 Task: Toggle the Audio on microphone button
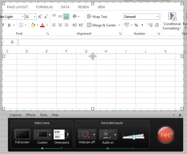coord(106,134)
